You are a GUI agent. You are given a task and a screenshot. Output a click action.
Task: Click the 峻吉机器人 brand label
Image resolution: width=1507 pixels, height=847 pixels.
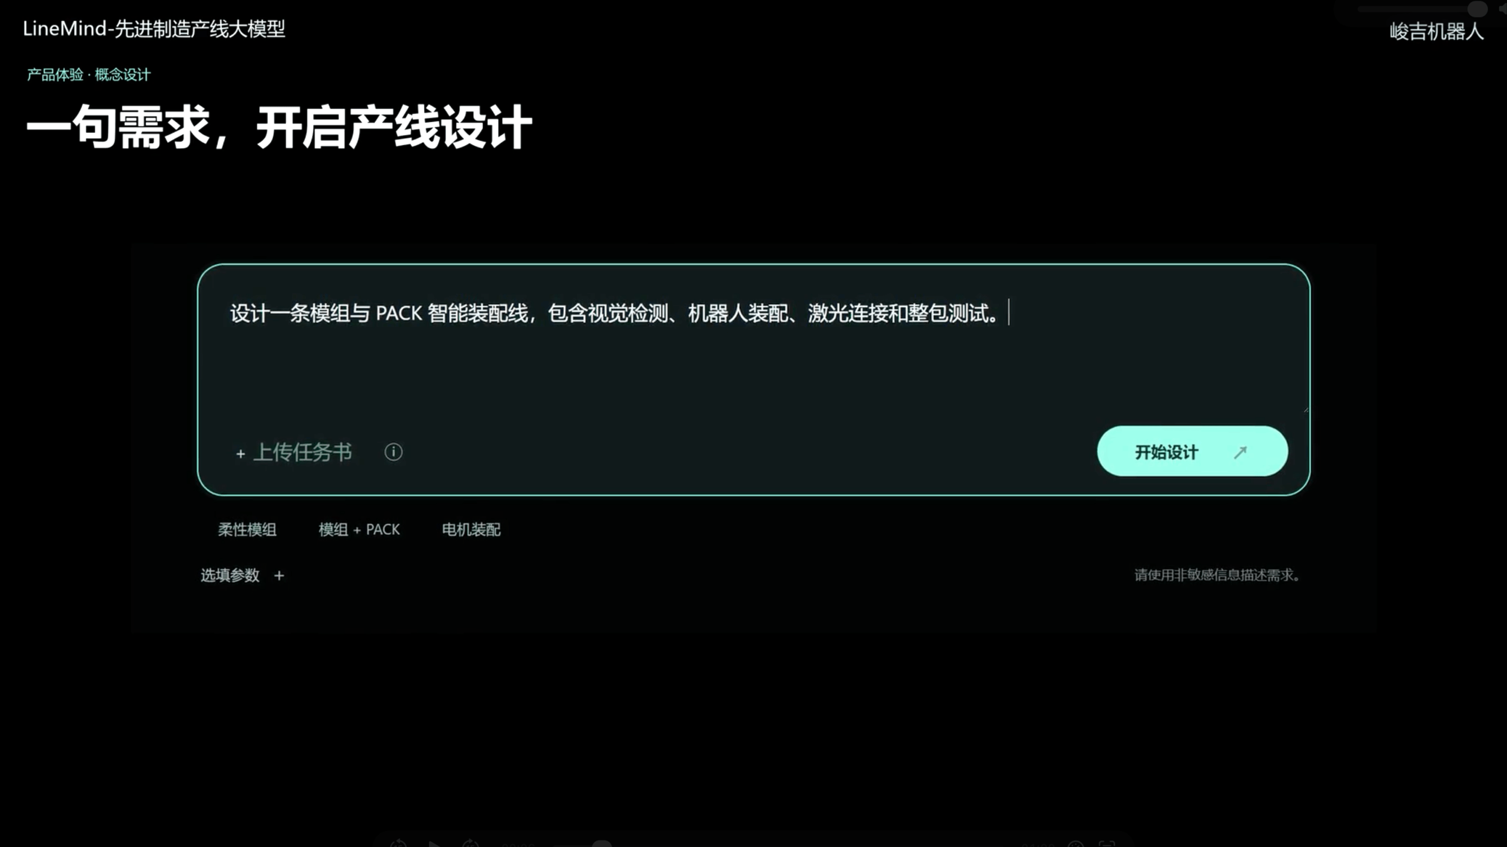[x=1436, y=31]
